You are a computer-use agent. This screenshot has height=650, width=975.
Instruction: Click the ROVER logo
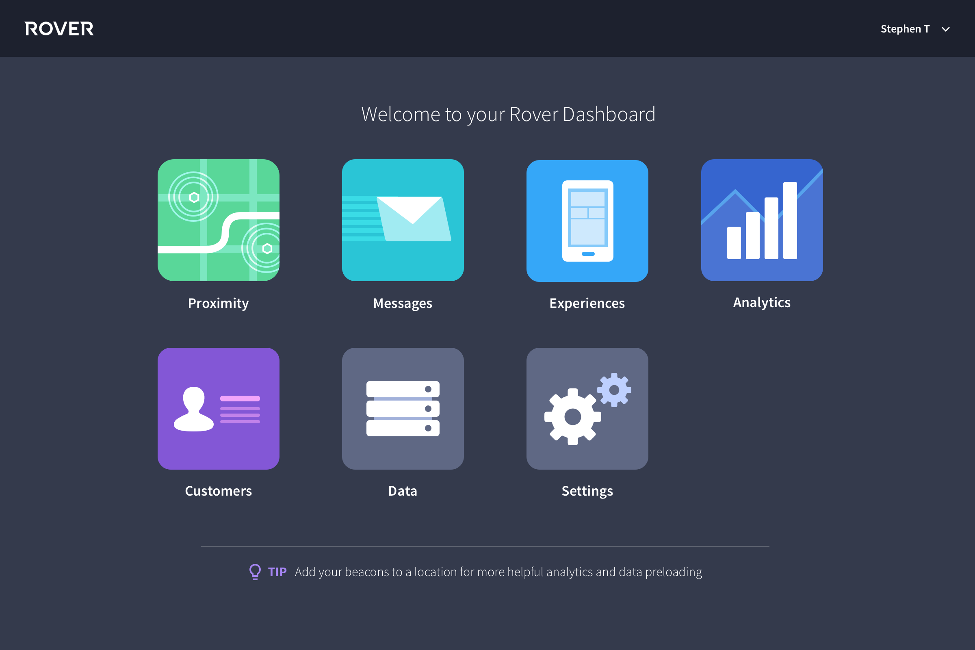pos(59,28)
